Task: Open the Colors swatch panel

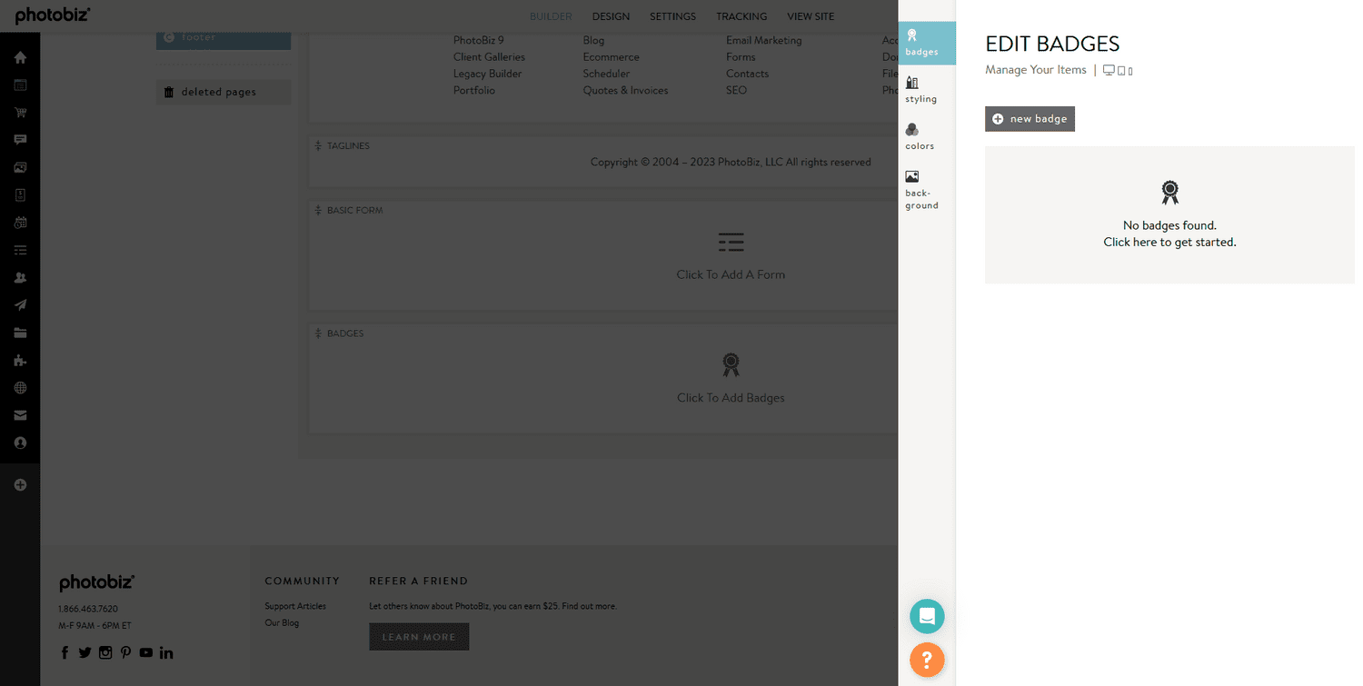Action: [x=919, y=136]
